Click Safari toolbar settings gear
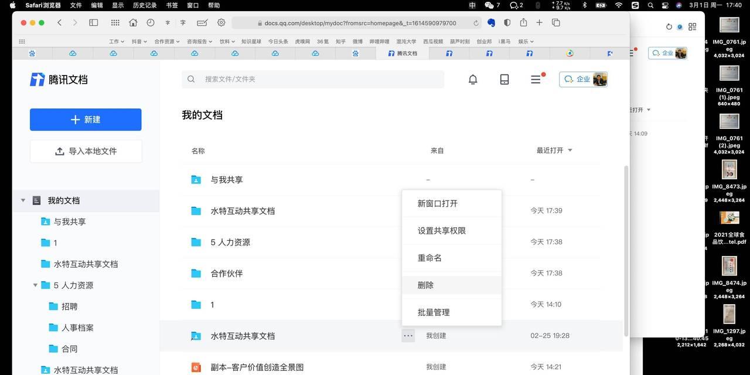The height and width of the screenshot is (375, 750). coord(221,22)
